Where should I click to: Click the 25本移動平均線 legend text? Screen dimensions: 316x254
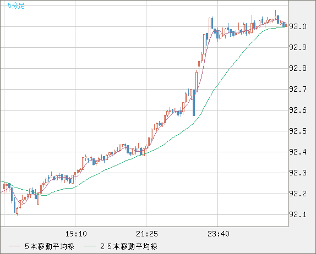[x=129, y=246]
